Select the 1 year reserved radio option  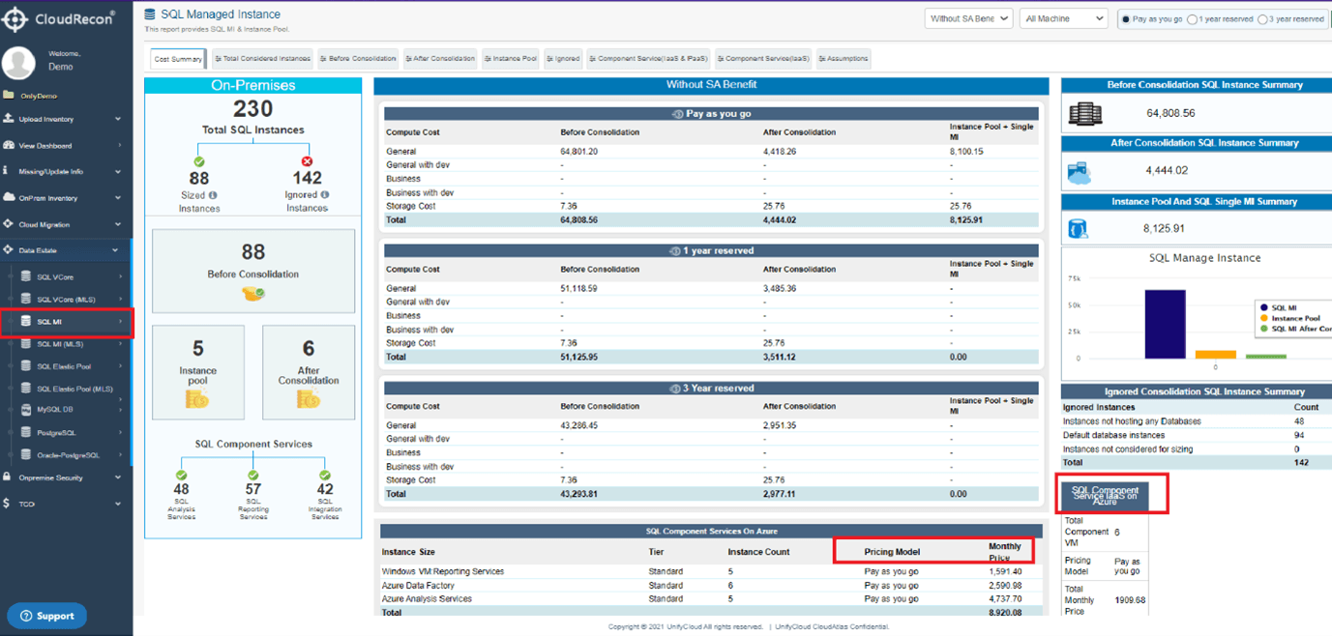click(1193, 19)
